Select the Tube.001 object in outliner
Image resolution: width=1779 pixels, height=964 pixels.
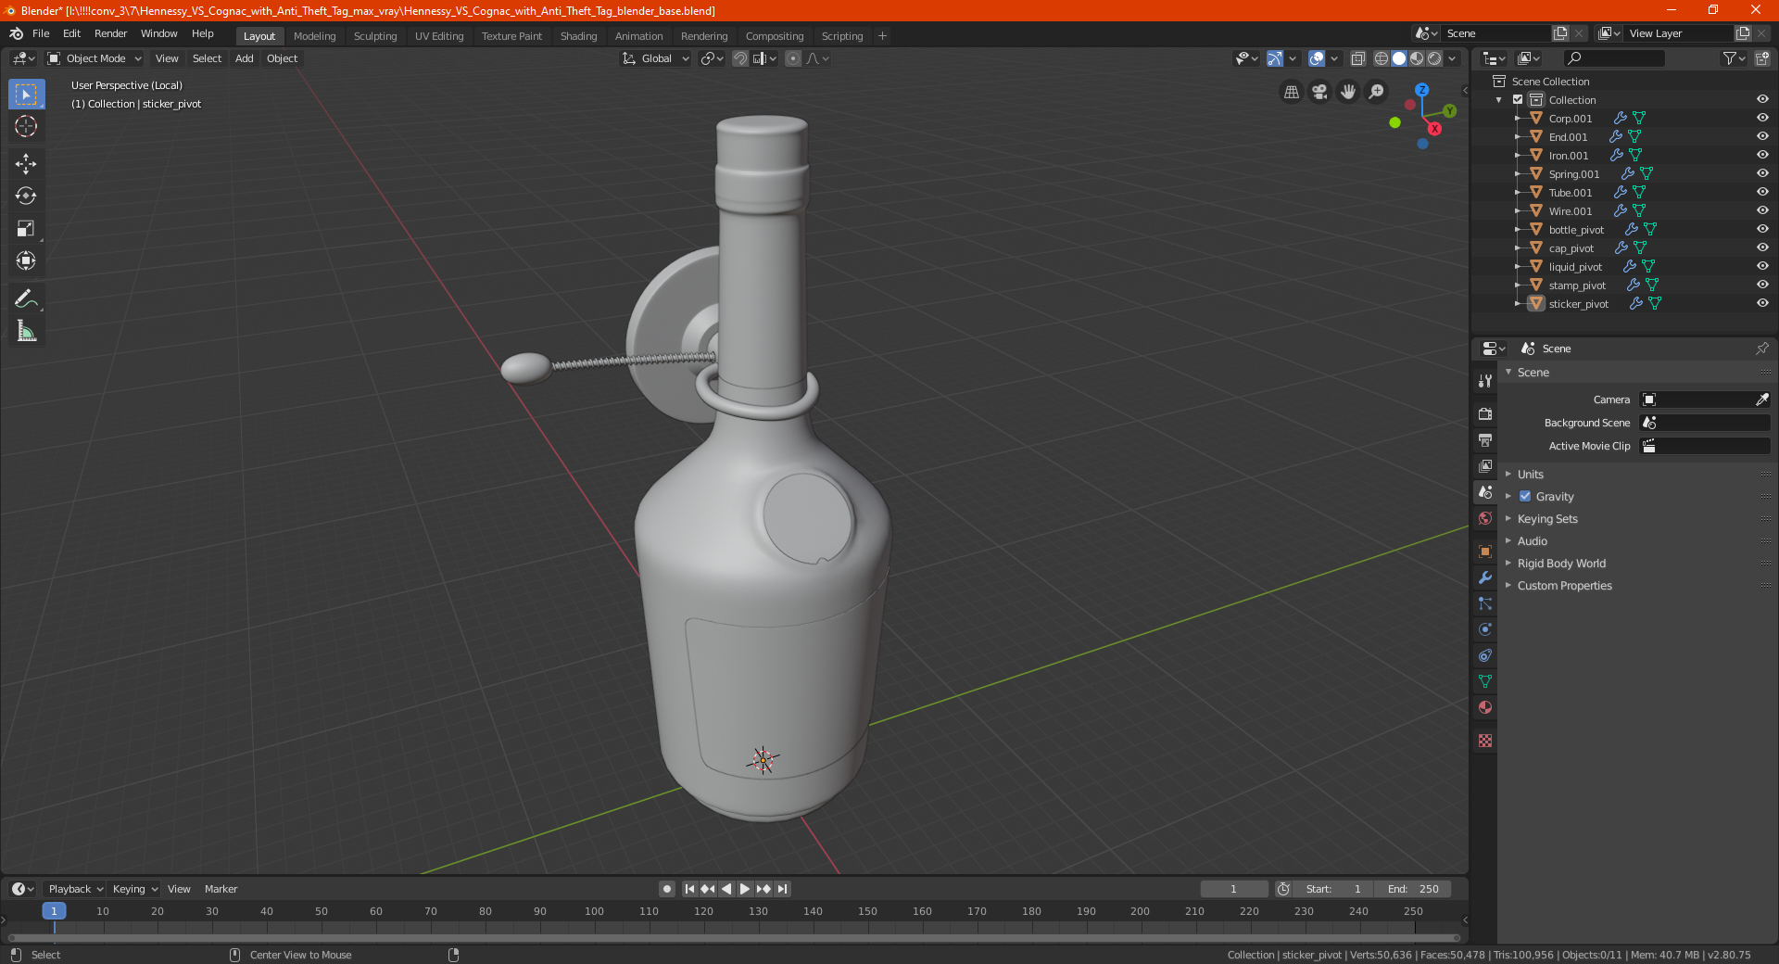pos(1570,193)
